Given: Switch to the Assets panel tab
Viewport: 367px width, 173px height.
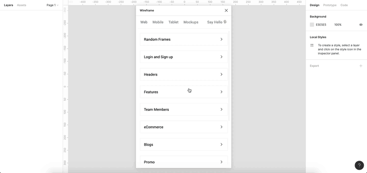Looking at the screenshot, I should click(x=22, y=5).
